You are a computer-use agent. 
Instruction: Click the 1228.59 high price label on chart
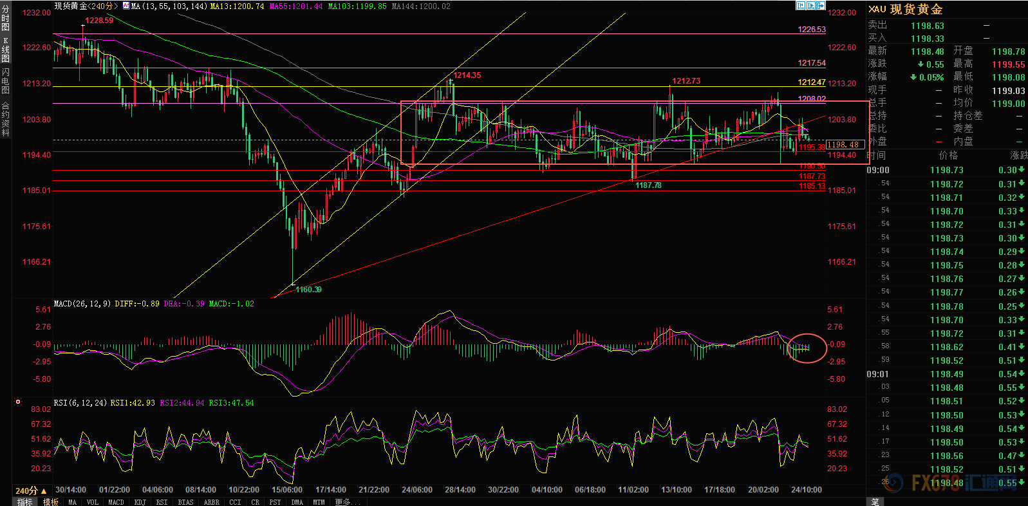click(x=99, y=21)
